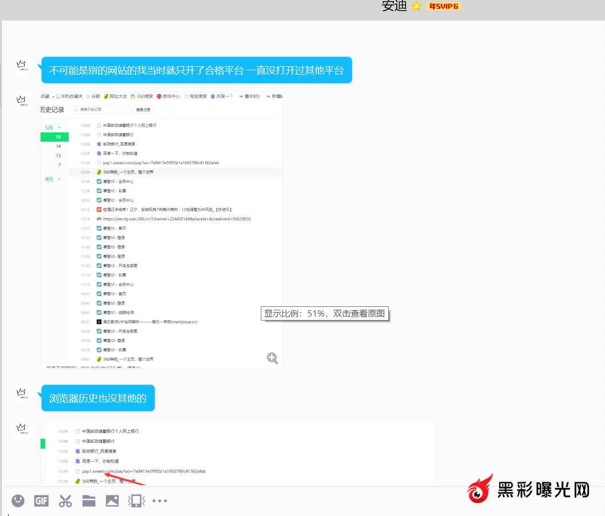Click the 搜索历史记录 search field
Viewport: 605px width, 516px height.
[101, 109]
